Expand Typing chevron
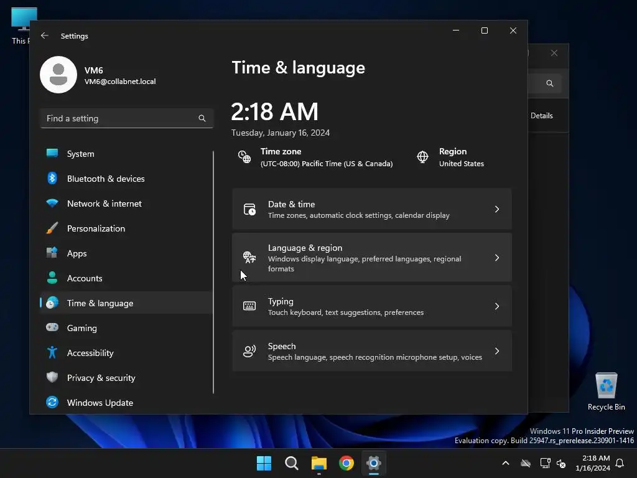Image resolution: width=637 pixels, height=478 pixels. click(497, 306)
